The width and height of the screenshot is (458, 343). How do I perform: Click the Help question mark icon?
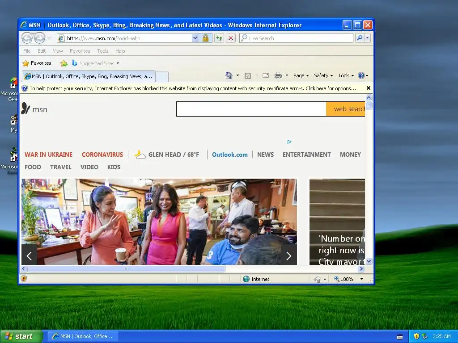pyautogui.click(x=361, y=75)
